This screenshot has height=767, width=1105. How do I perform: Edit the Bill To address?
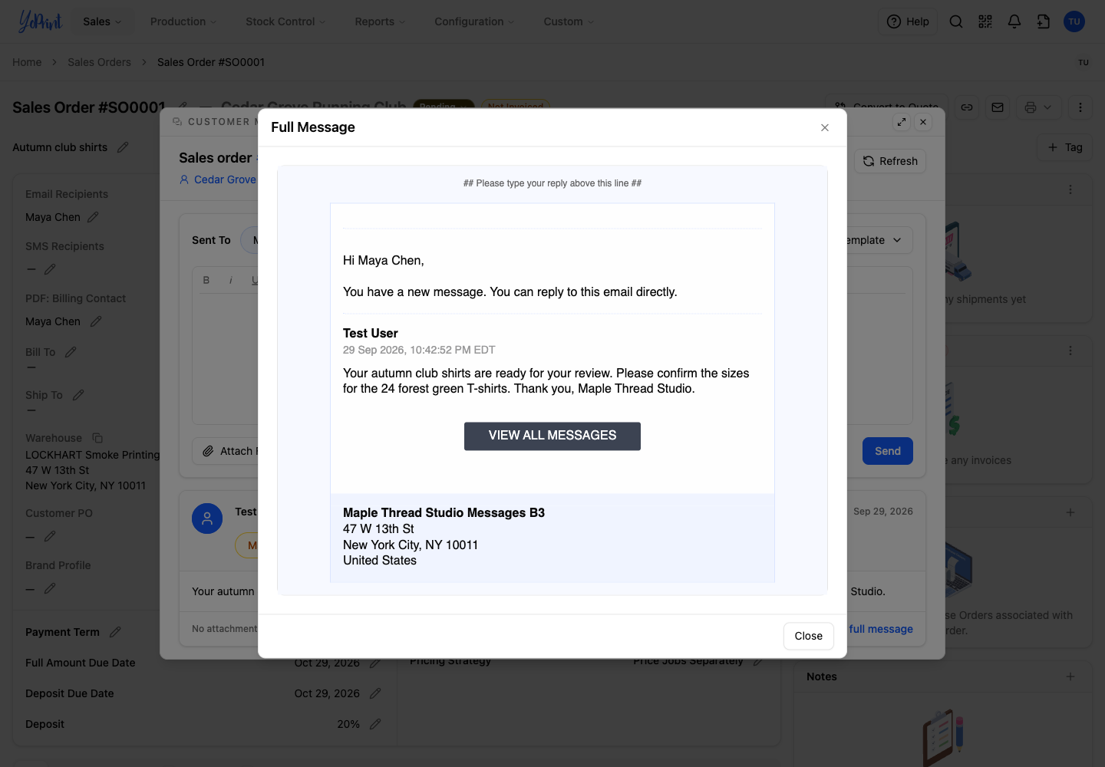71,352
